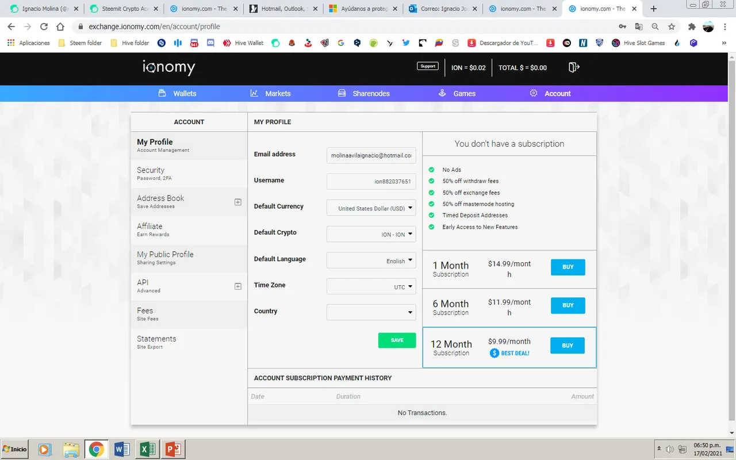Click volume icon in system tray
Viewport: 736px width, 460px height.
pyautogui.click(x=670, y=449)
